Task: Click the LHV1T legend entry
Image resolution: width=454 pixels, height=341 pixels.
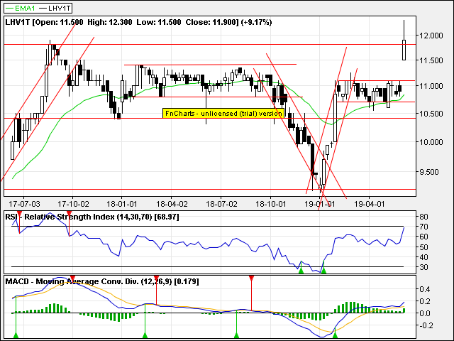Action: [x=55, y=8]
